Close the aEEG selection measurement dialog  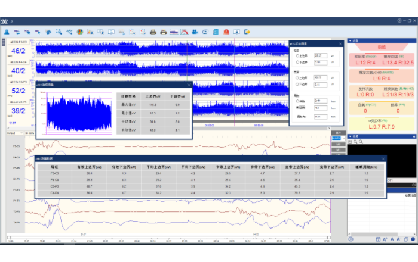pos(189,85)
